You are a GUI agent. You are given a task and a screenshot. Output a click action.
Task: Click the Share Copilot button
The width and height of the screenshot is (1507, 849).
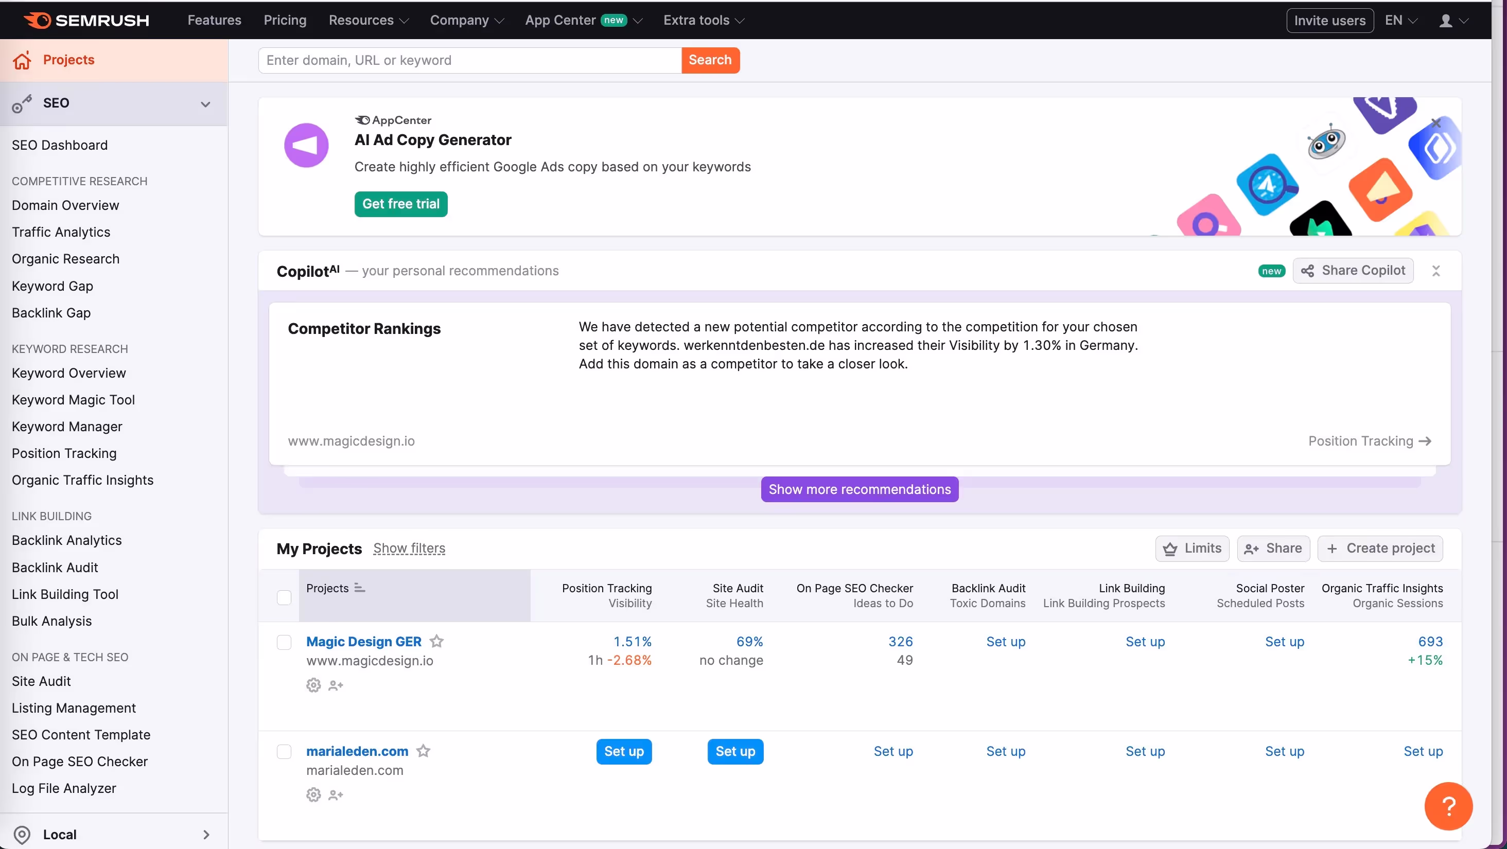(1353, 271)
